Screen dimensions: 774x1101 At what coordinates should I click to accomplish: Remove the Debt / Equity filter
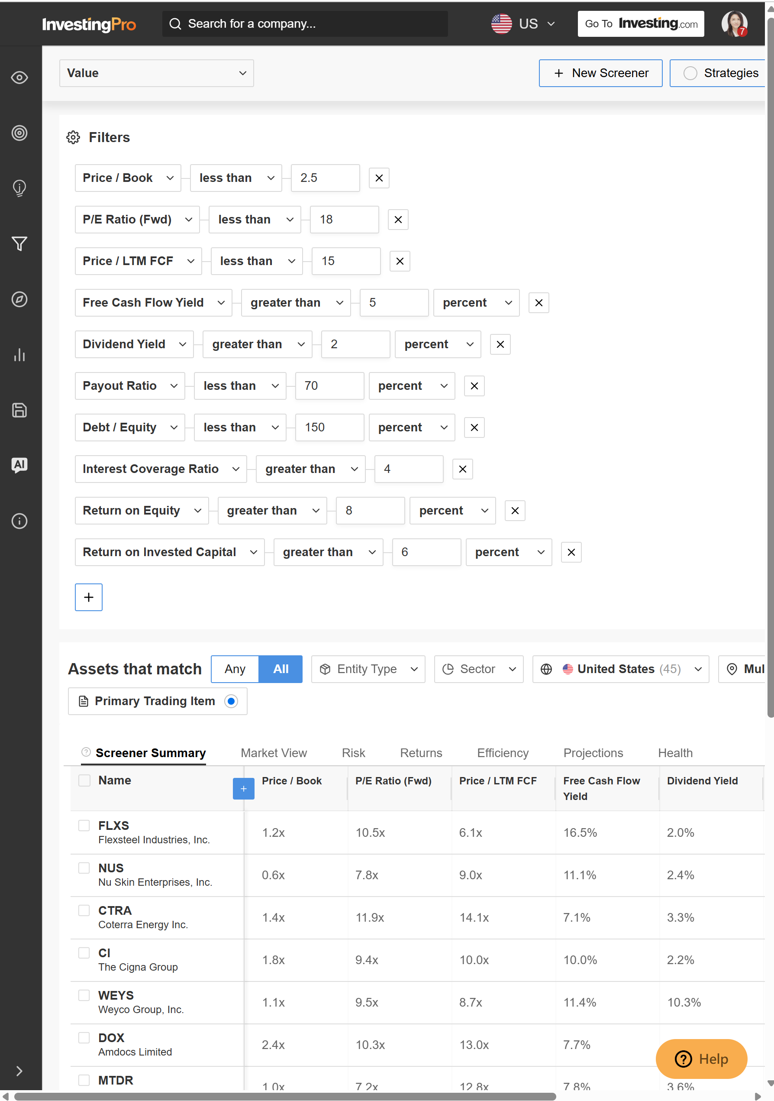(474, 428)
